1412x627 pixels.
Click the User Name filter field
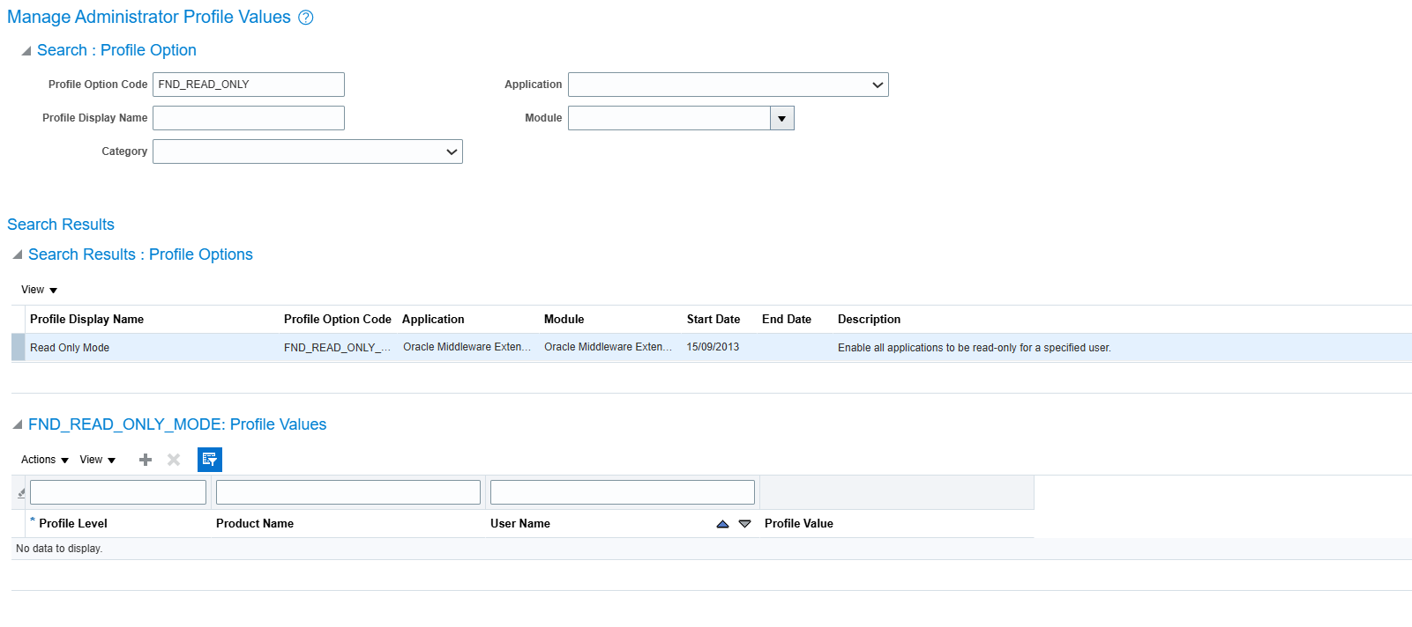tap(623, 492)
